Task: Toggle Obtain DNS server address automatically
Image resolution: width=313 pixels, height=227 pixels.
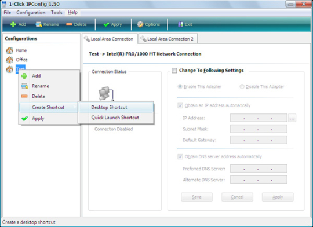Action: coord(180,156)
